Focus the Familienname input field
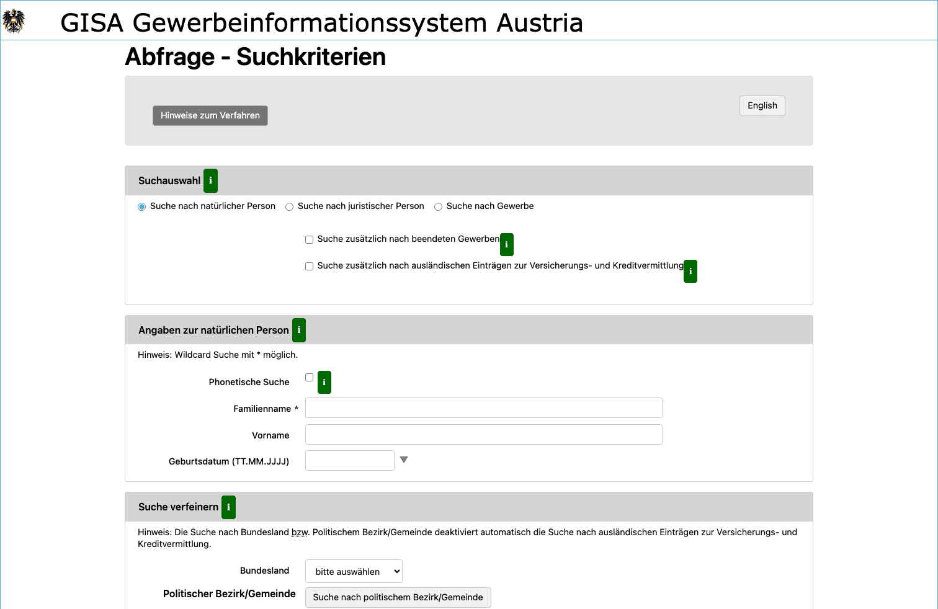The image size is (938, 609). [484, 407]
